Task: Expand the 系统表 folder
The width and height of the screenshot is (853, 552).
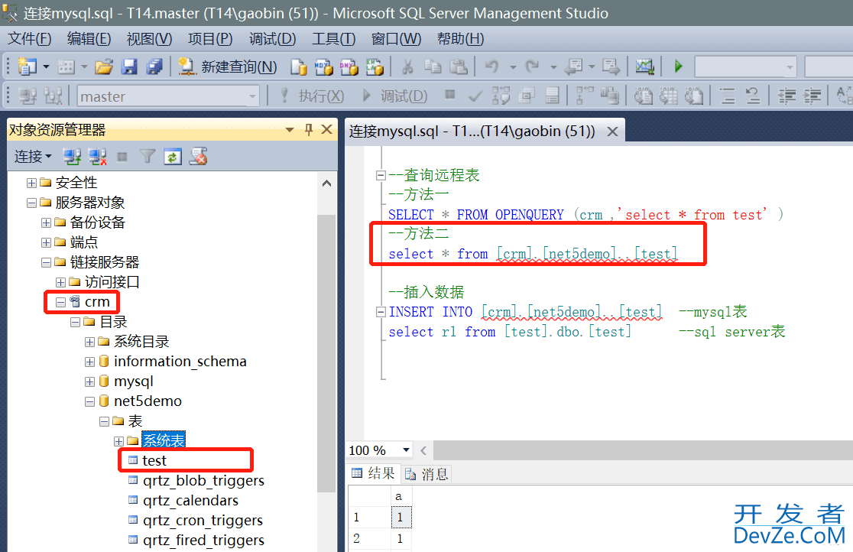Action: click(118, 441)
